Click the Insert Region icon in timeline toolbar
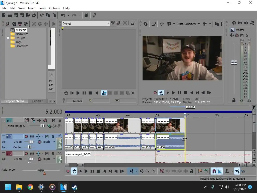Viewport: 257px width, 193px height. pyautogui.click(x=206, y=171)
